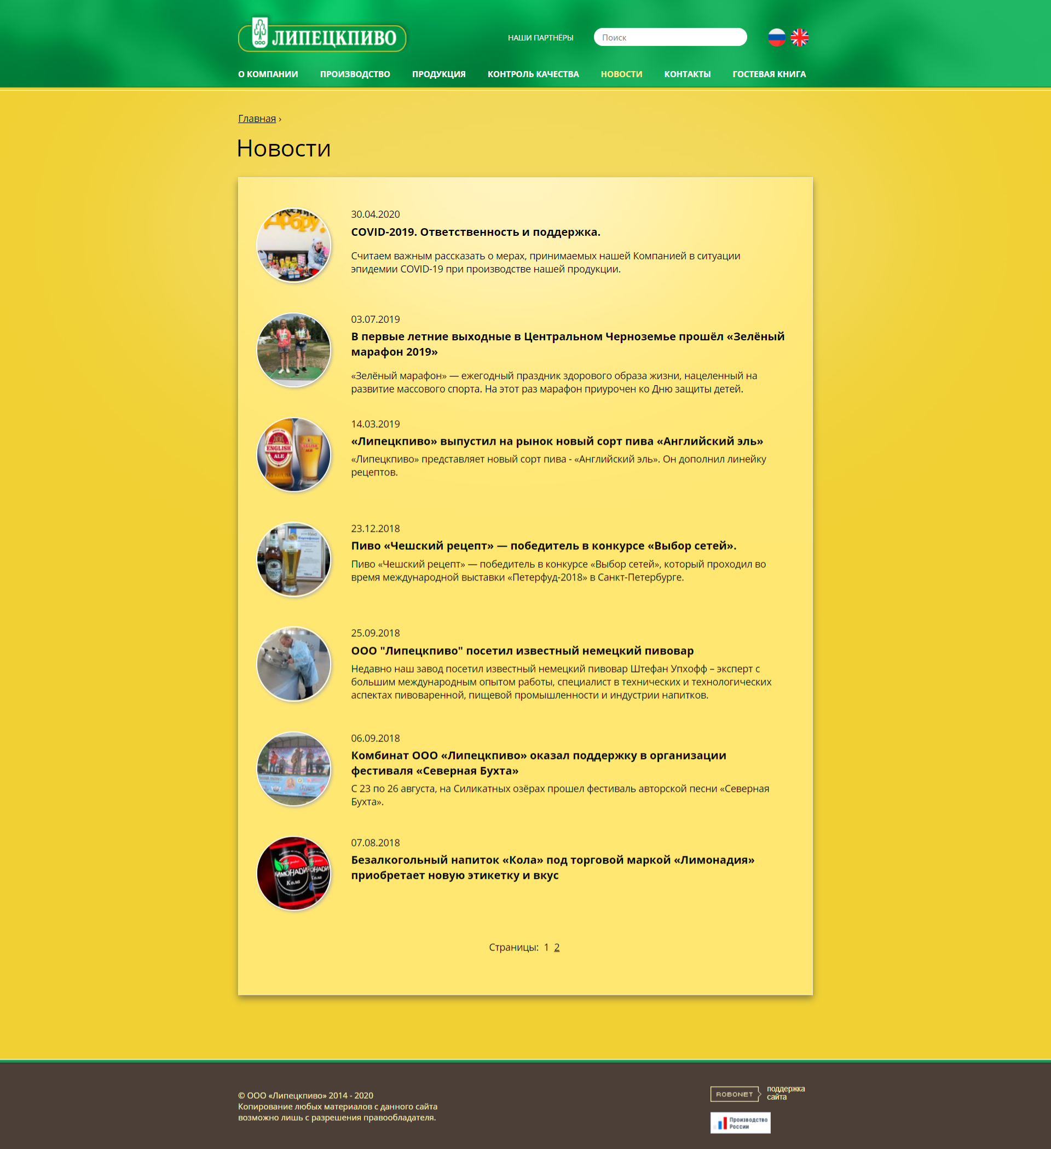Click the Страницы: pagination label
Viewport: 1051px width, 1149px height.
click(513, 947)
